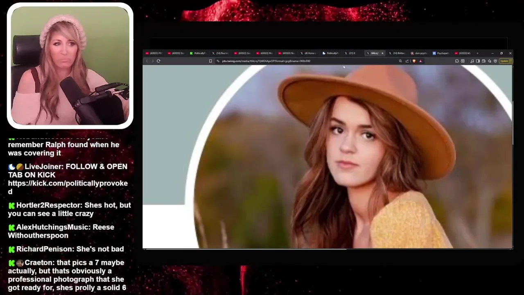This screenshot has width=524, height=295.
Task: Open Brave Rewards triangle icon
Action: (x=420, y=61)
